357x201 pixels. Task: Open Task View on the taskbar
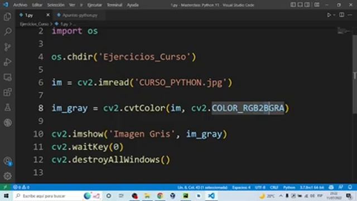(121, 196)
